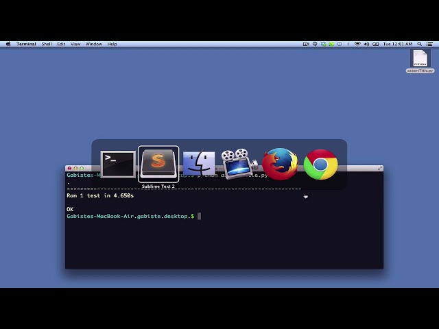Screen dimensions: 439x329
Task: Open the Terminal application menu
Action: pyautogui.click(x=26, y=44)
